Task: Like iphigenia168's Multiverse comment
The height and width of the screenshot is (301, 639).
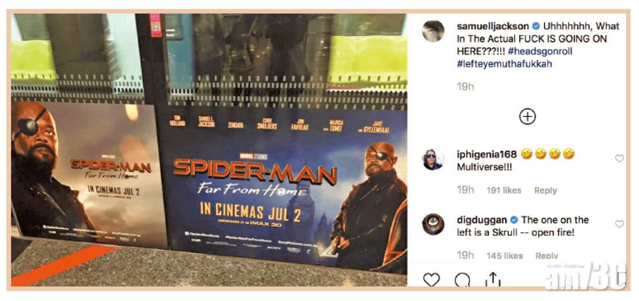Action: click(619, 159)
